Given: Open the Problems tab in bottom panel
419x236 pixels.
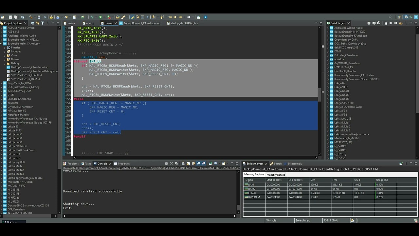Looking at the screenshot, I should [x=71, y=164].
